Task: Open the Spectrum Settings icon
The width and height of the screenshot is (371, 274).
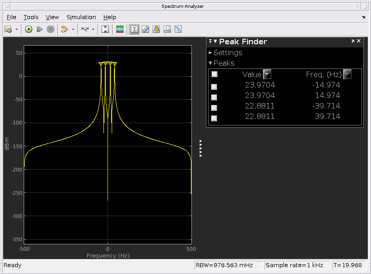Action: point(120,29)
